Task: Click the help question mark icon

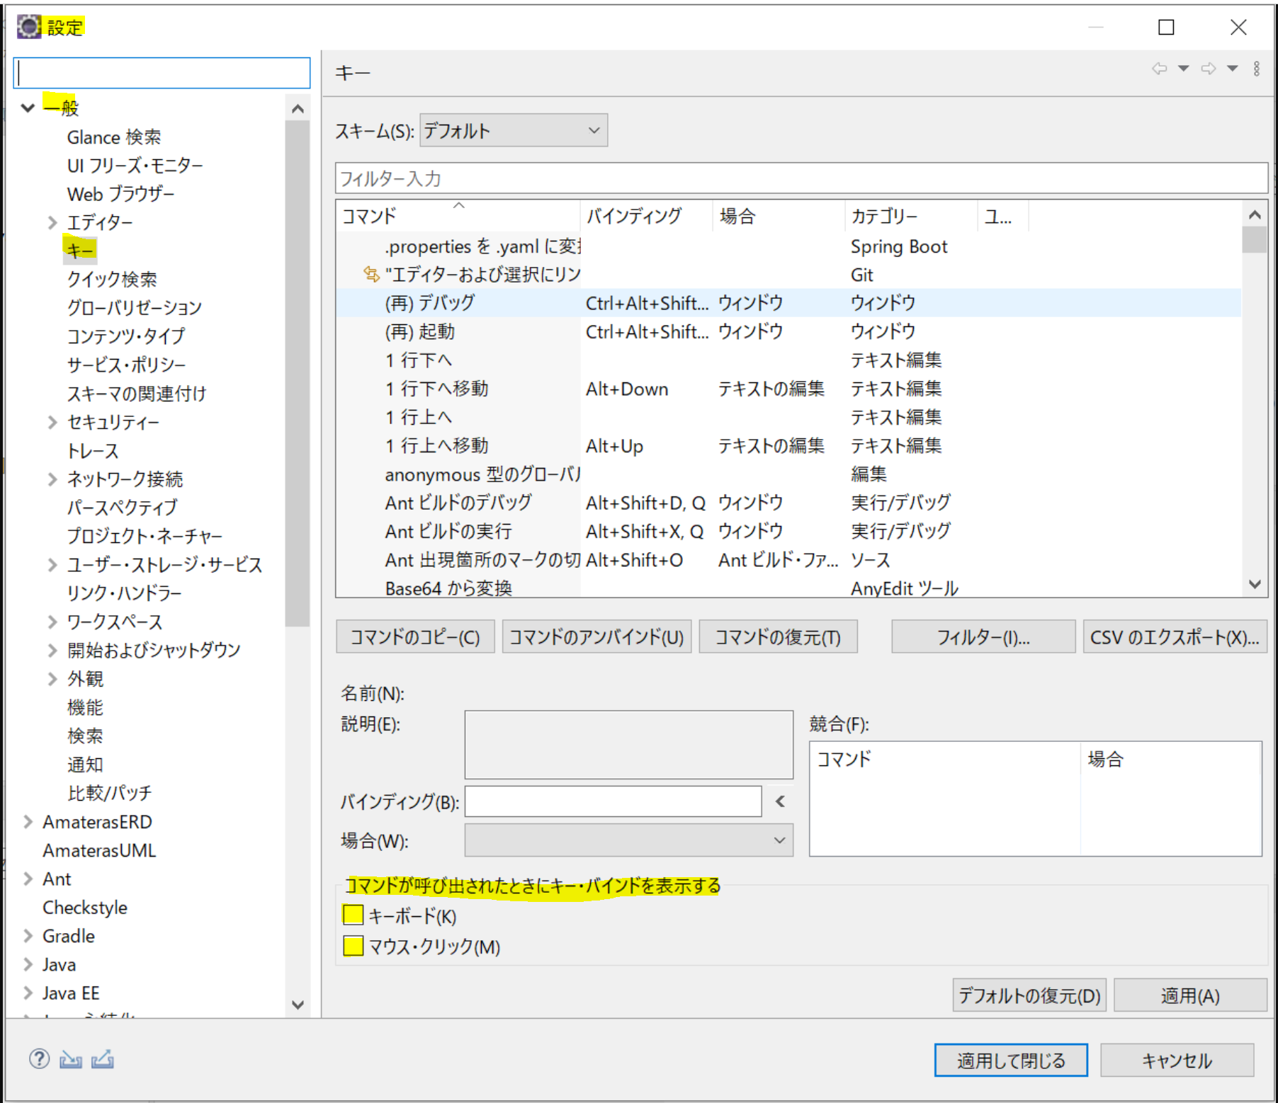Action: click(x=38, y=1060)
